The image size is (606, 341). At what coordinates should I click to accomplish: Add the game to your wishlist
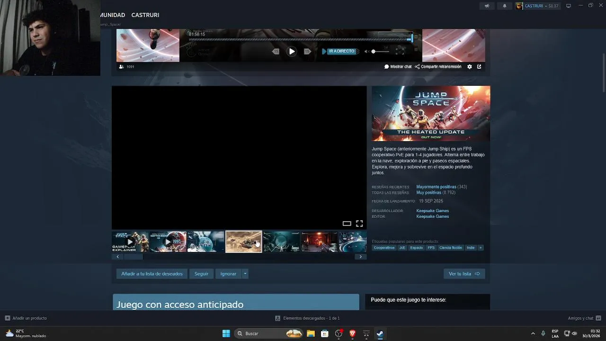coord(152,274)
